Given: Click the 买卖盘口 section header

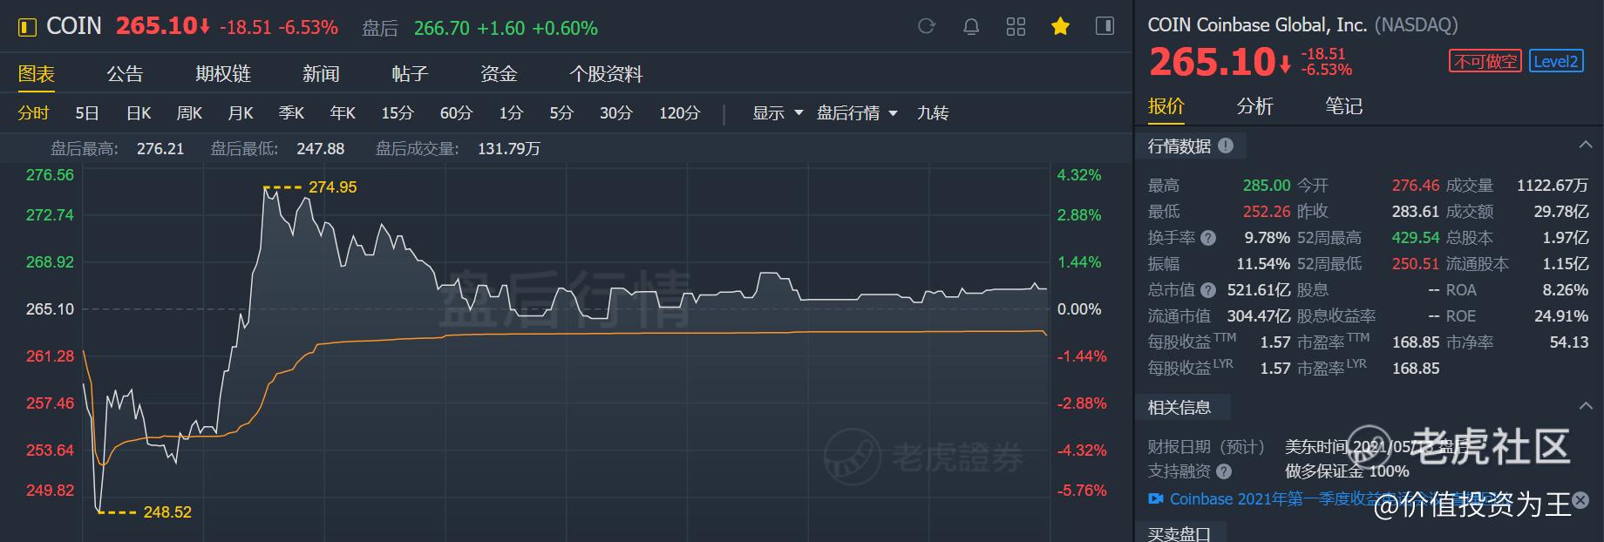Looking at the screenshot, I should coord(1179,533).
